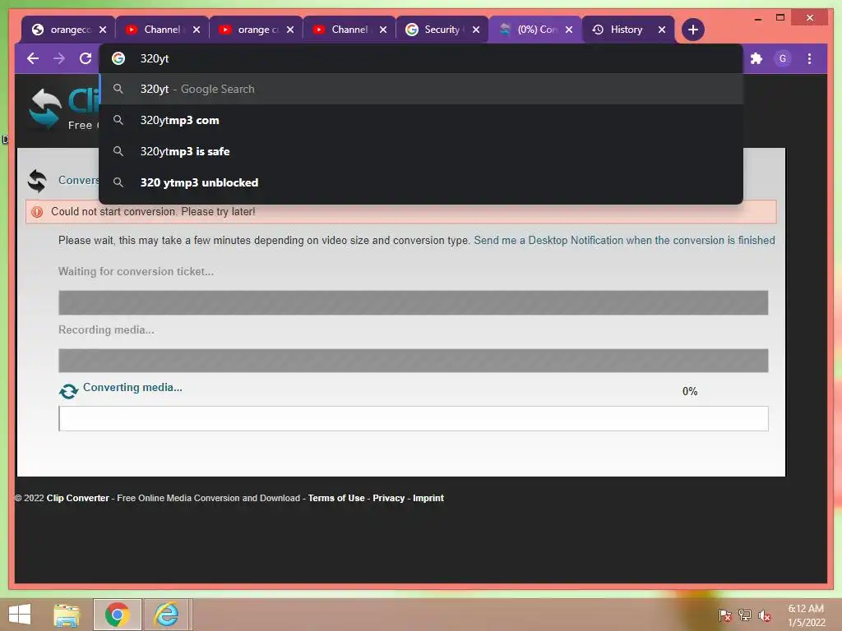Click the red error icon in the alert
This screenshot has width=842, height=631.
coord(37,212)
